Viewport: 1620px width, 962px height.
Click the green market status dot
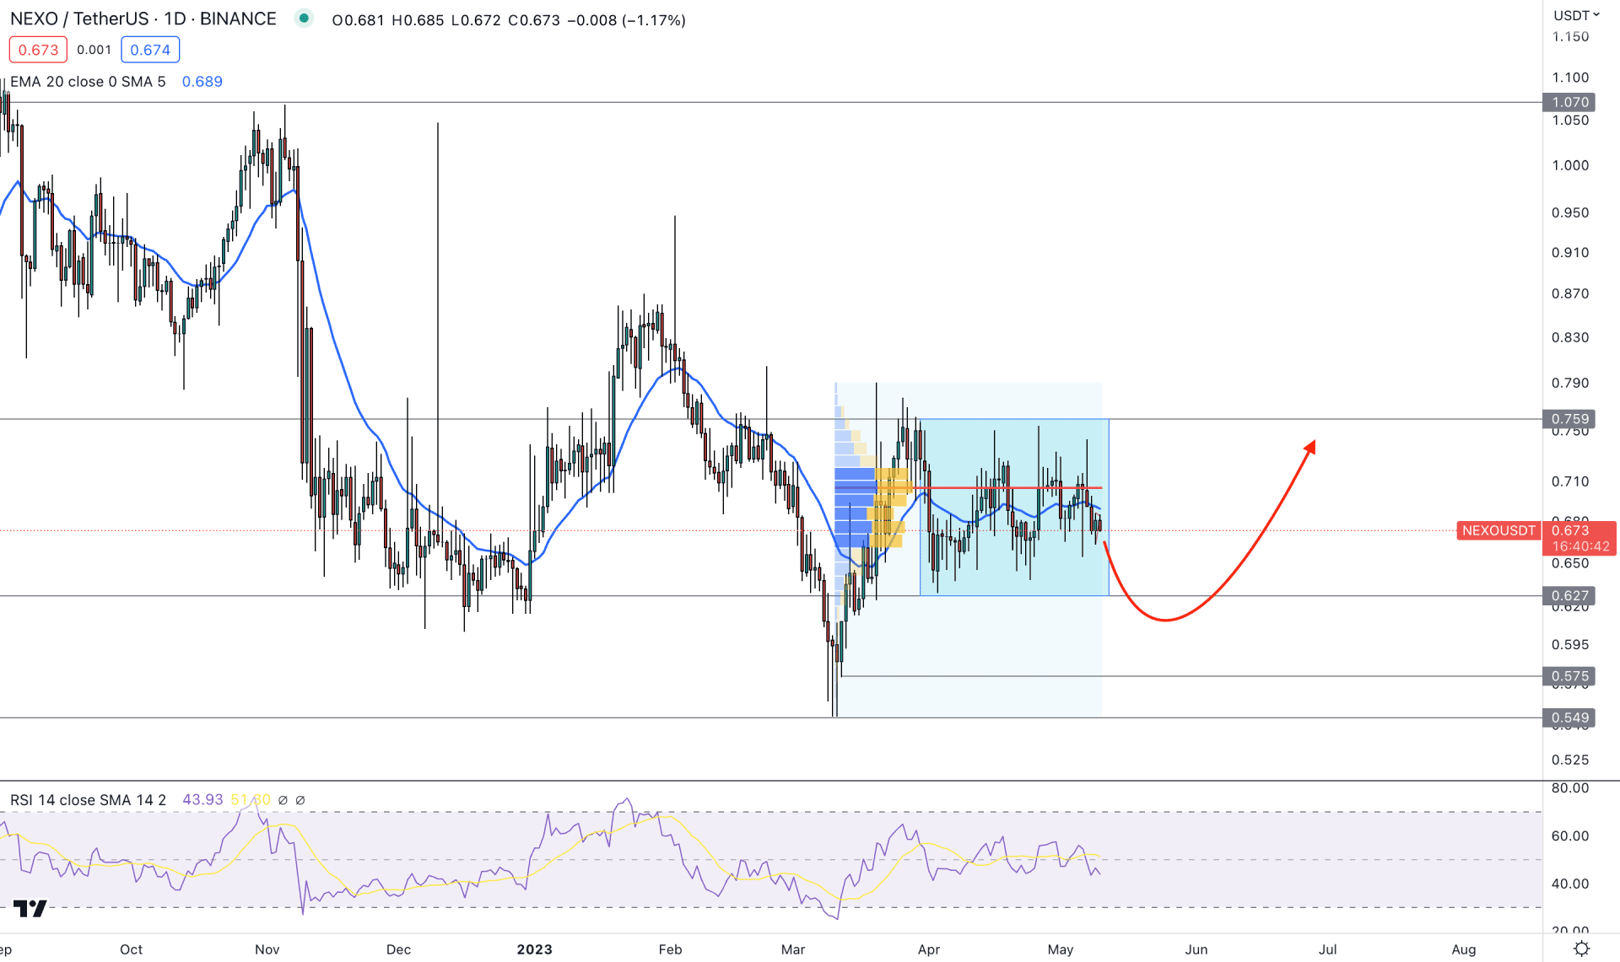tap(304, 19)
